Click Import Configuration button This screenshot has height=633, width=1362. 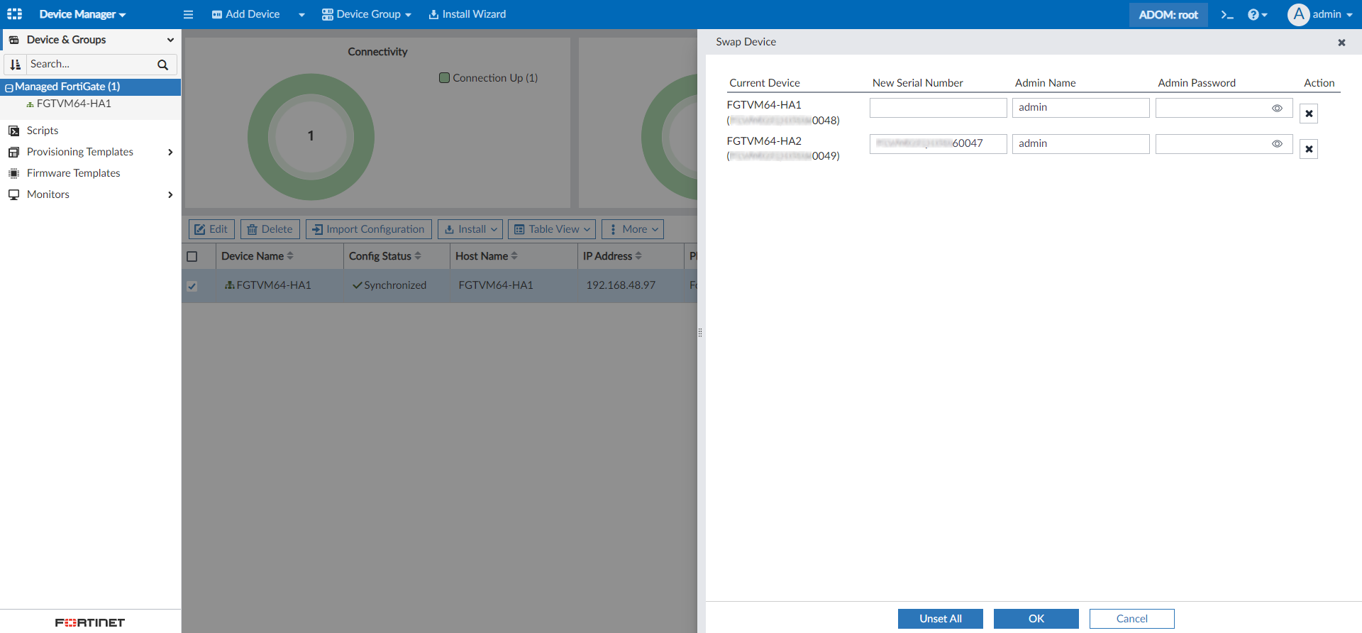(369, 229)
